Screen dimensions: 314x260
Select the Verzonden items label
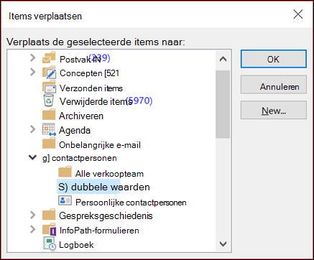coord(91,88)
